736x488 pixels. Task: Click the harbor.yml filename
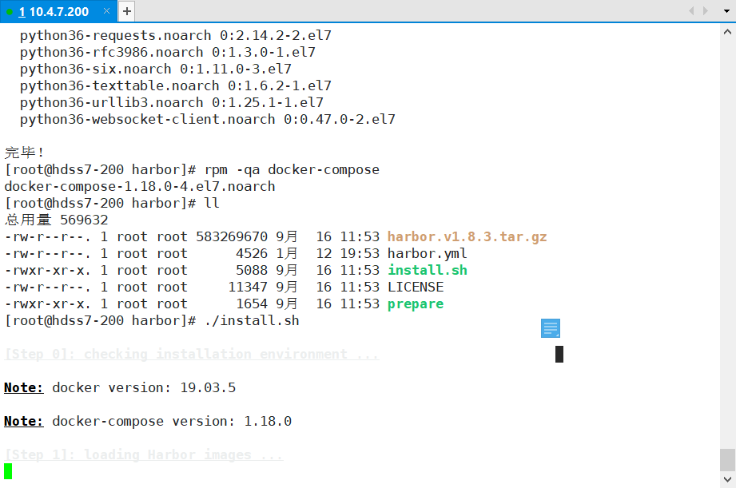pos(427,253)
